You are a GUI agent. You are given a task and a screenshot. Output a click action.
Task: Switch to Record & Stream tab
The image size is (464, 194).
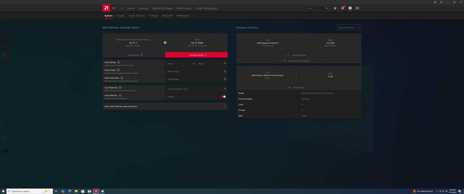[x=162, y=8]
